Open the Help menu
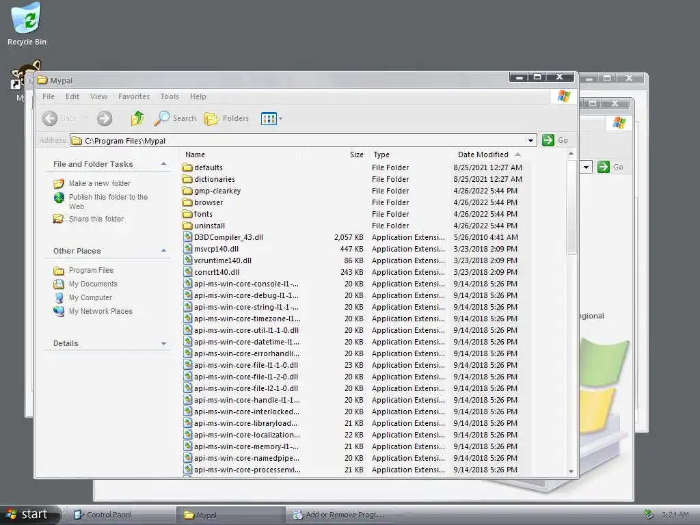 pyautogui.click(x=198, y=96)
